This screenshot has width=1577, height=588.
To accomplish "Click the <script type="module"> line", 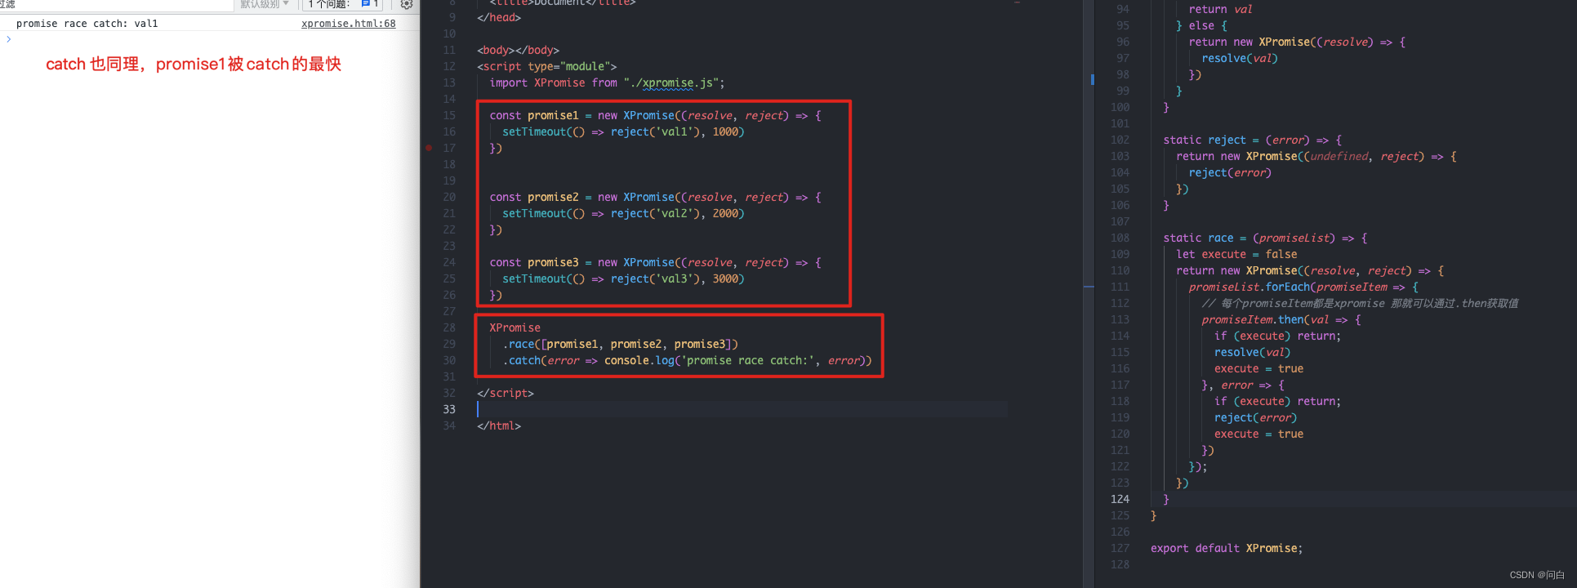I will pyautogui.click(x=547, y=66).
